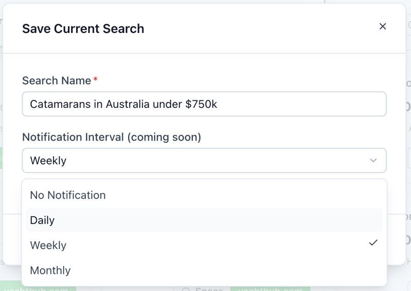
Task: Click the "Weekly" text shown in the combo box
Action: click(48, 161)
